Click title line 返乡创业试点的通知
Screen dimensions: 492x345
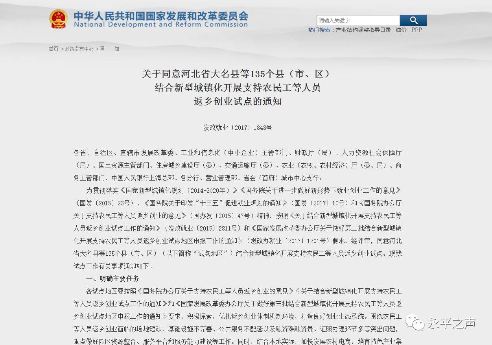point(238,101)
